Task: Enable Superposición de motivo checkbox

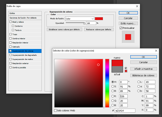Action: click(10, 59)
